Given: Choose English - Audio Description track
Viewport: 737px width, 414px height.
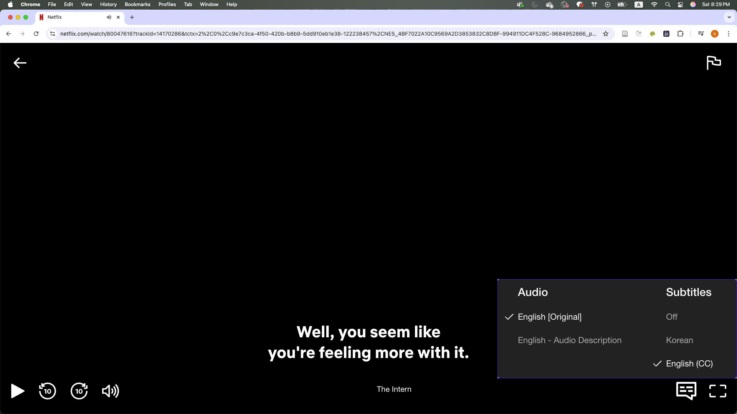Looking at the screenshot, I should [569, 340].
